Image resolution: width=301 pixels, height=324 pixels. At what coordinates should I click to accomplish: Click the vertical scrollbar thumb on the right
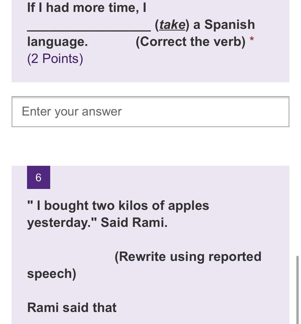click(x=297, y=289)
